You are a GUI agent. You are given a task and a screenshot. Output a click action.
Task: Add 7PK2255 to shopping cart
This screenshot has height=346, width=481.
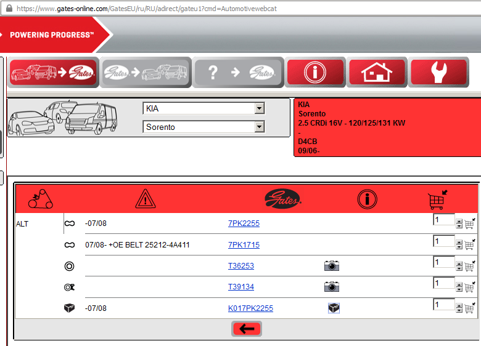[469, 224]
